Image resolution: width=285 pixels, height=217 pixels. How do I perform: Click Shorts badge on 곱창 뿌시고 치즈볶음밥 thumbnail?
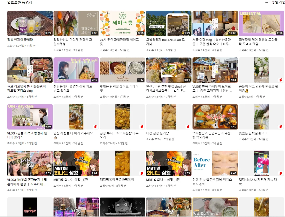coord(142,127)
